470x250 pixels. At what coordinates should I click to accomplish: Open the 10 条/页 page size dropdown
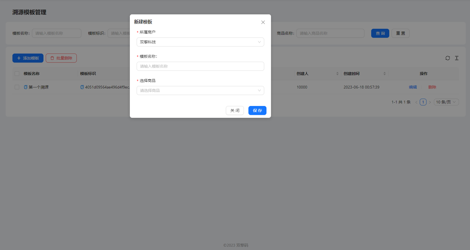pyautogui.click(x=446, y=102)
